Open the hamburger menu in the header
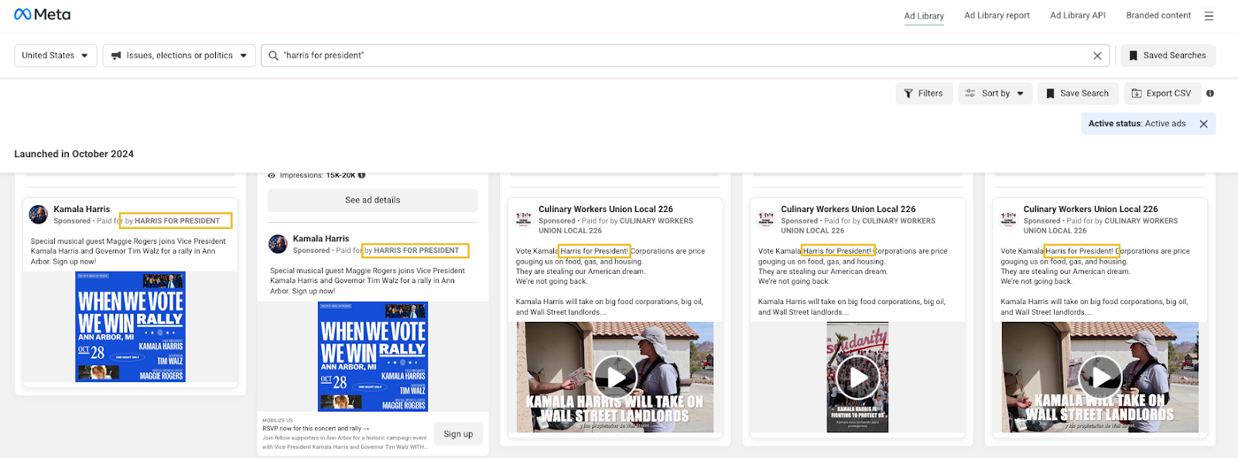The height and width of the screenshot is (458, 1238). 1209,15
